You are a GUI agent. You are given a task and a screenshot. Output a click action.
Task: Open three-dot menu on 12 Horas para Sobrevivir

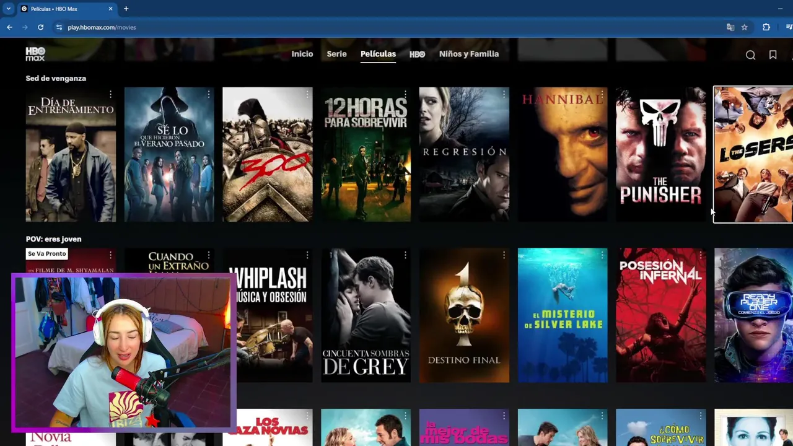tap(405, 94)
